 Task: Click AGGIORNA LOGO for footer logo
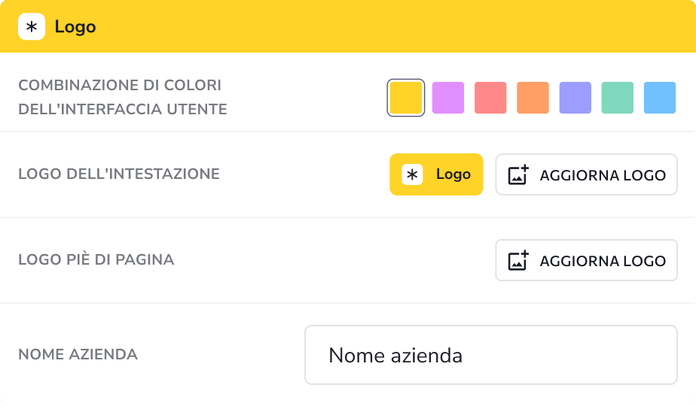[586, 260]
